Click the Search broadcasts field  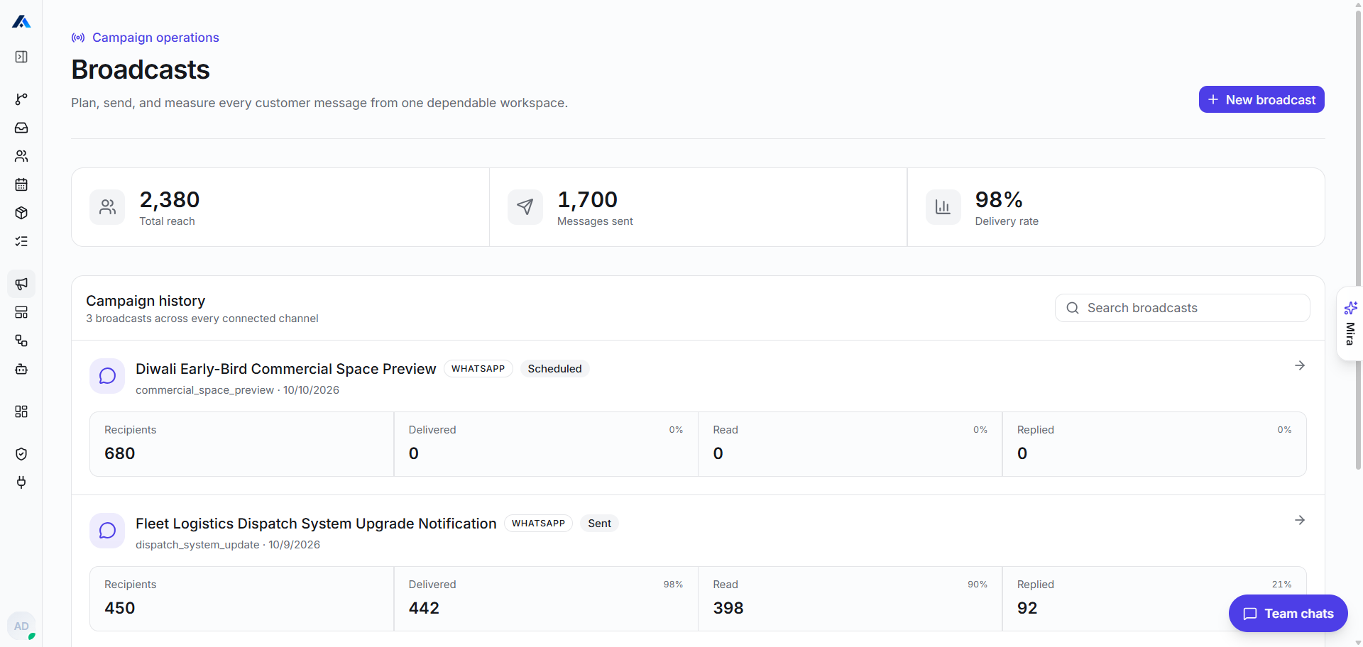click(1182, 308)
